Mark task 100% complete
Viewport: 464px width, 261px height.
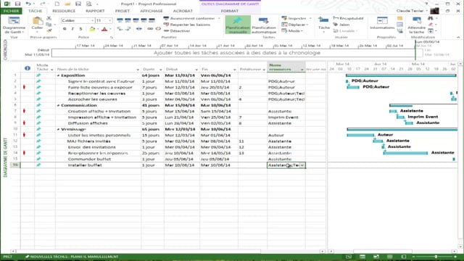[x=152, y=20]
